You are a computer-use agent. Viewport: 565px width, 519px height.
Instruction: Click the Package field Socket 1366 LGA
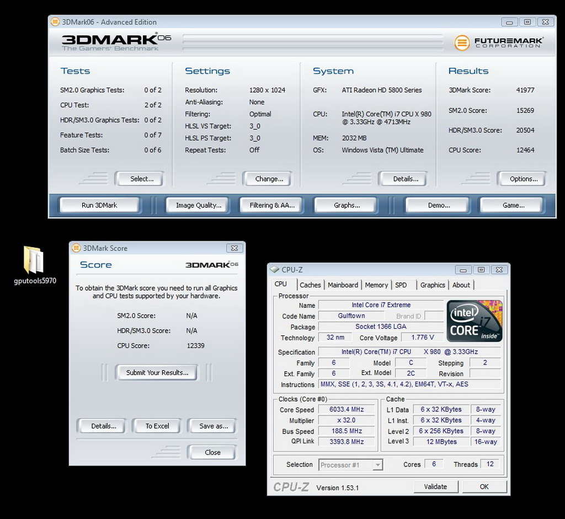381,327
